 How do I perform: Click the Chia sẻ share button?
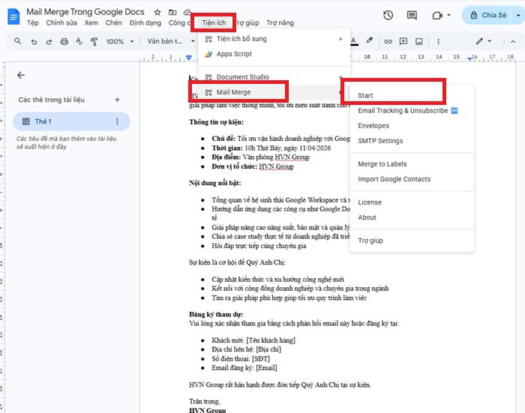tap(487, 15)
